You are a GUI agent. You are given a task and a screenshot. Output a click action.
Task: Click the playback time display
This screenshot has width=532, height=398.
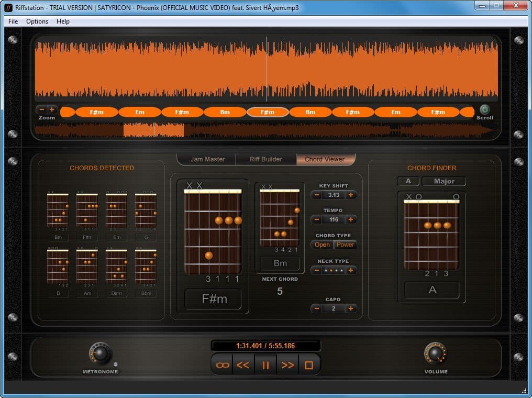tap(265, 345)
